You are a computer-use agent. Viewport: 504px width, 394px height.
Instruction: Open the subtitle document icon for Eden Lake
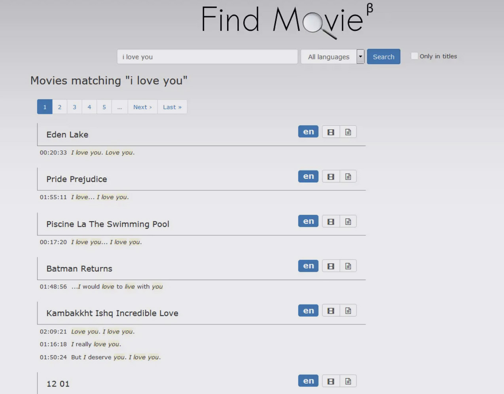[348, 132]
